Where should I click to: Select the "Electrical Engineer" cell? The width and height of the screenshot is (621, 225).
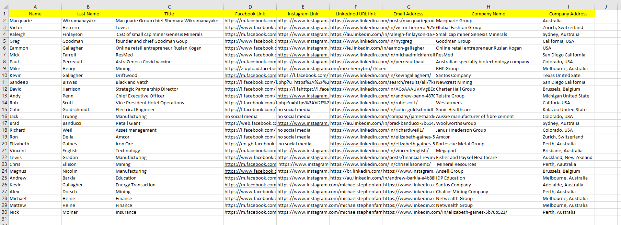tap(169, 109)
